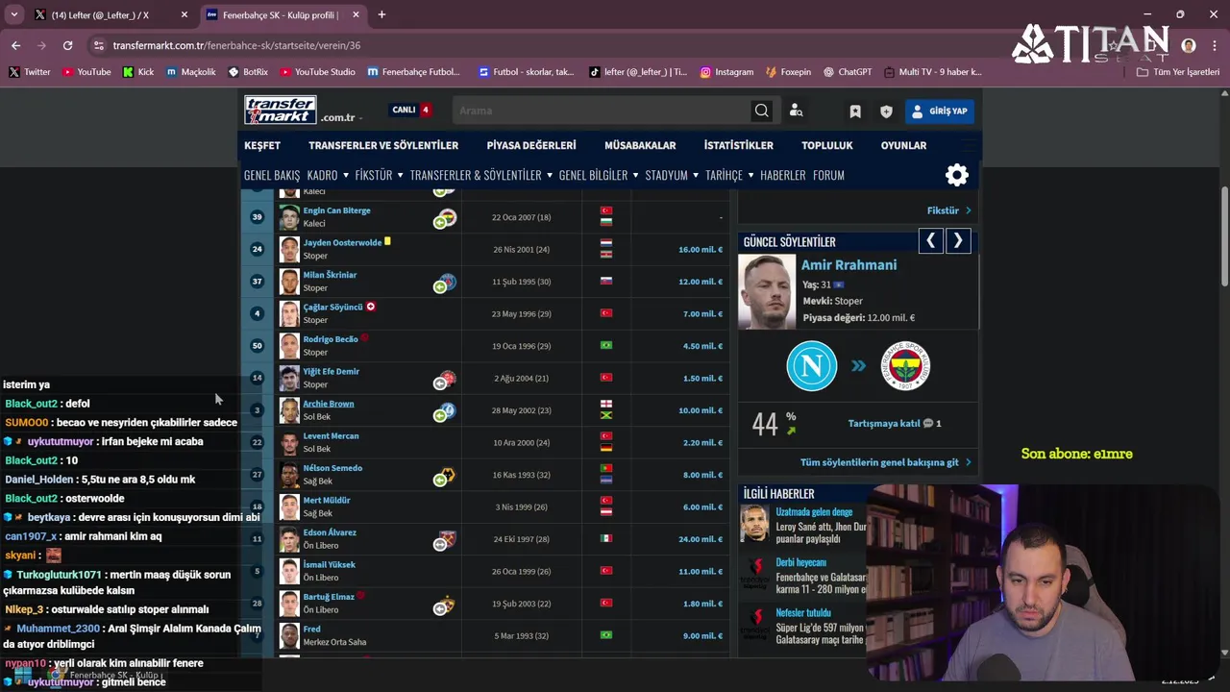
Task: Expand the STADYUM dropdown
Action: (x=672, y=175)
